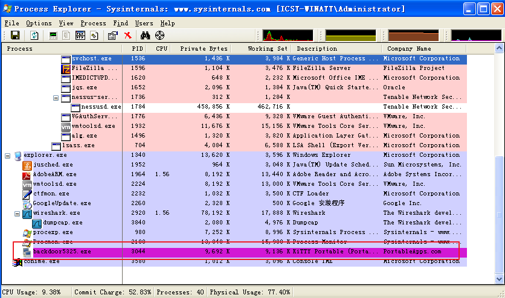The width and height of the screenshot is (505, 298).
Task: Collapse the nessus-service tree node
Action: [56, 98]
